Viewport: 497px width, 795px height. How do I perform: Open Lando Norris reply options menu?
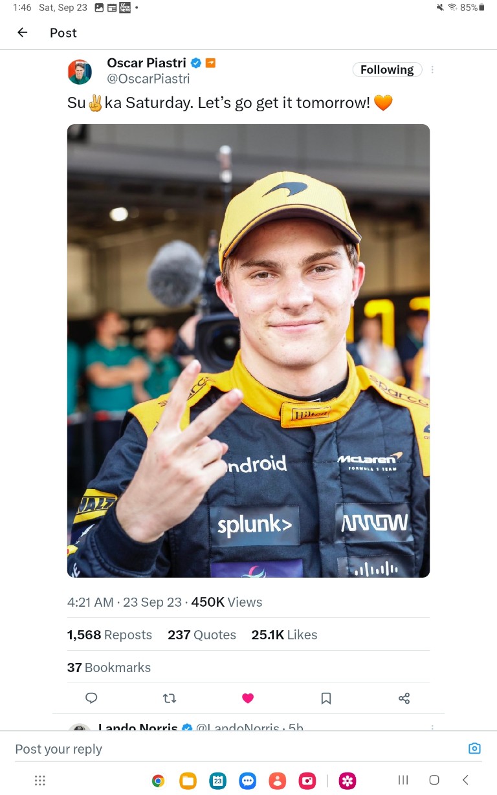click(432, 728)
